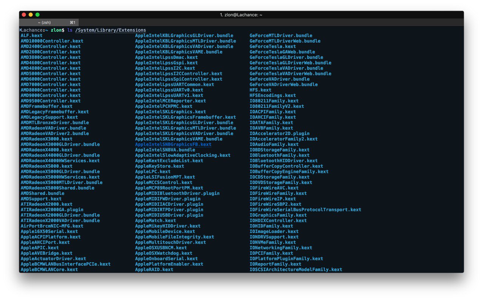Click AppleMatch.kext entry
This screenshot has height=300, width=483.
(x=155, y=220)
